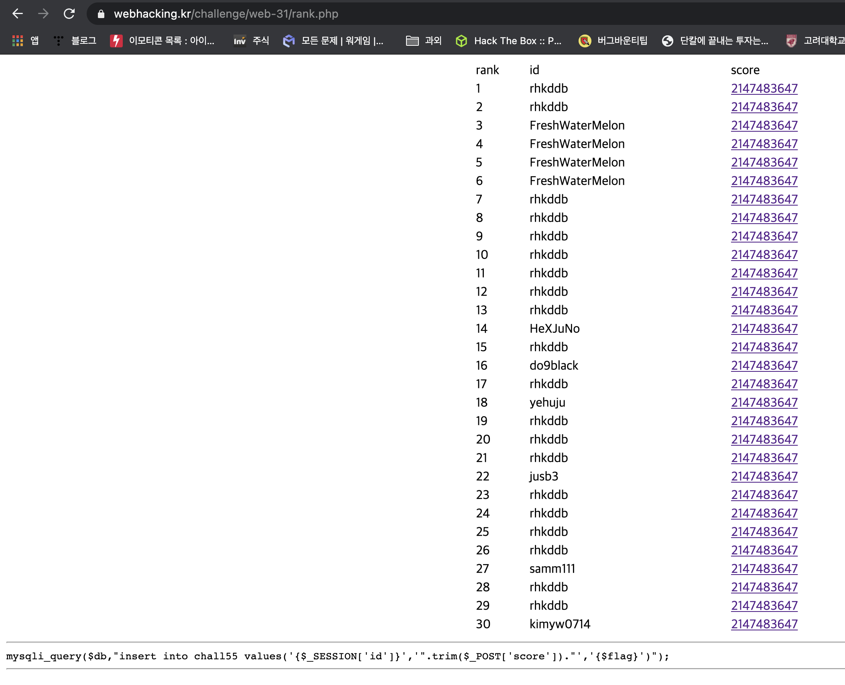
Task: Open the 이모티콘 목록 bookmark
Action: [x=162, y=41]
